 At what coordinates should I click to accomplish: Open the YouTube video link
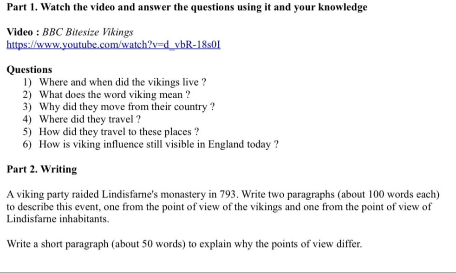pyautogui.click(x=113, y=45)
